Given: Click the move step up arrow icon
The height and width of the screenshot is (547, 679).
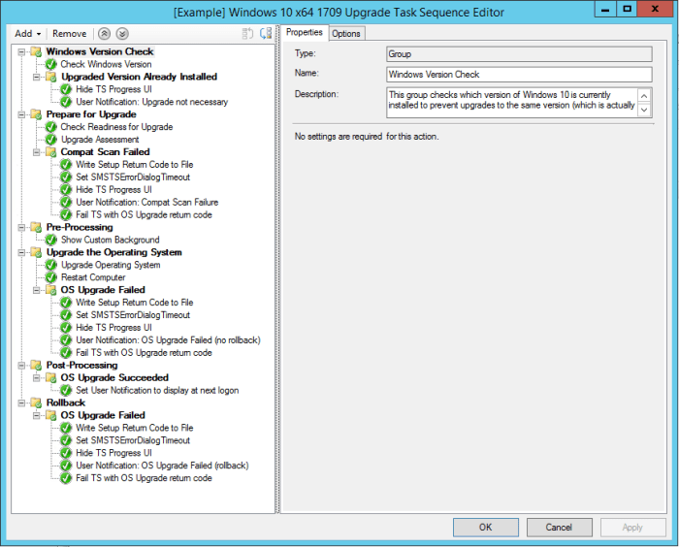Looking at the screenshot, I should (x=106, y=33).
